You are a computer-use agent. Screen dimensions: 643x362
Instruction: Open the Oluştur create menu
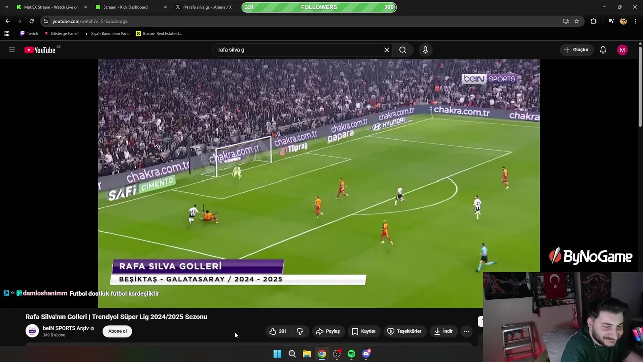coord(576,50)
